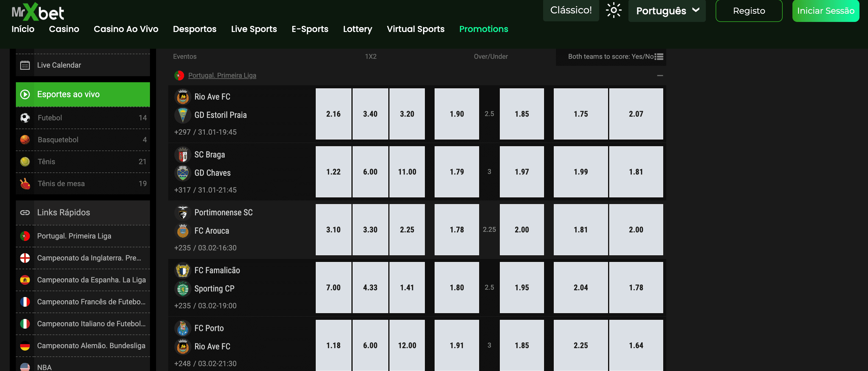Image resolution: width=868 pixels, height=371 pixels.
Task: Toggle the light/dark theme sun icon
Action: [x=614, y=10]
